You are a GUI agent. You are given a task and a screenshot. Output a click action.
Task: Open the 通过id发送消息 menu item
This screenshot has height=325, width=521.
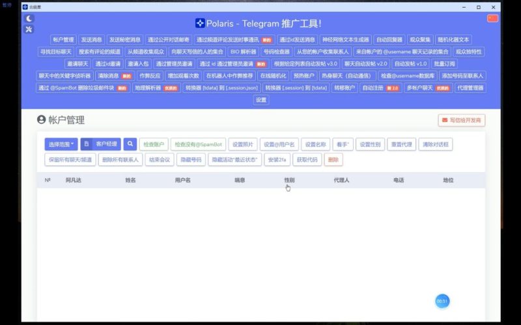pyautogui.click(x=298, y=40)
